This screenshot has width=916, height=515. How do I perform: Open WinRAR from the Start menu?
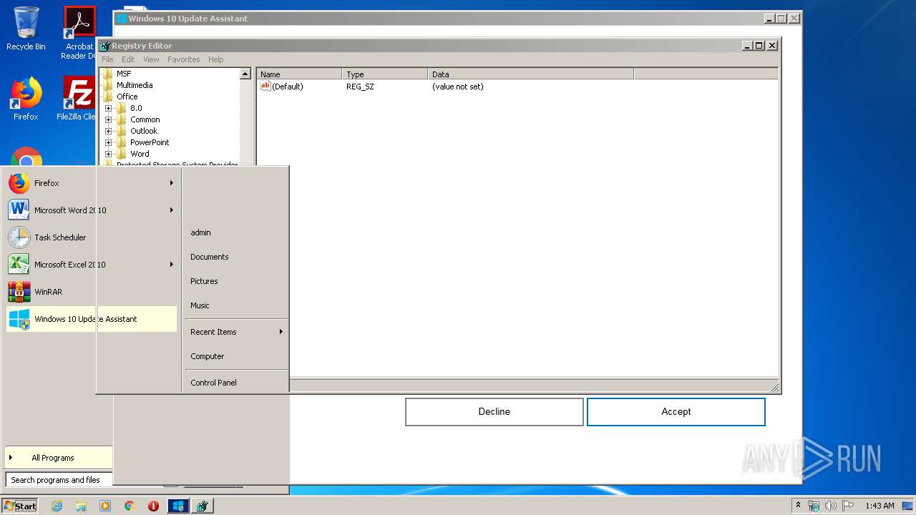(91, 292)
